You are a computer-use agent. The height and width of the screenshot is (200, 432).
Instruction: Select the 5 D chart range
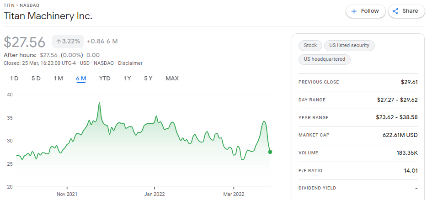(36, 79)
